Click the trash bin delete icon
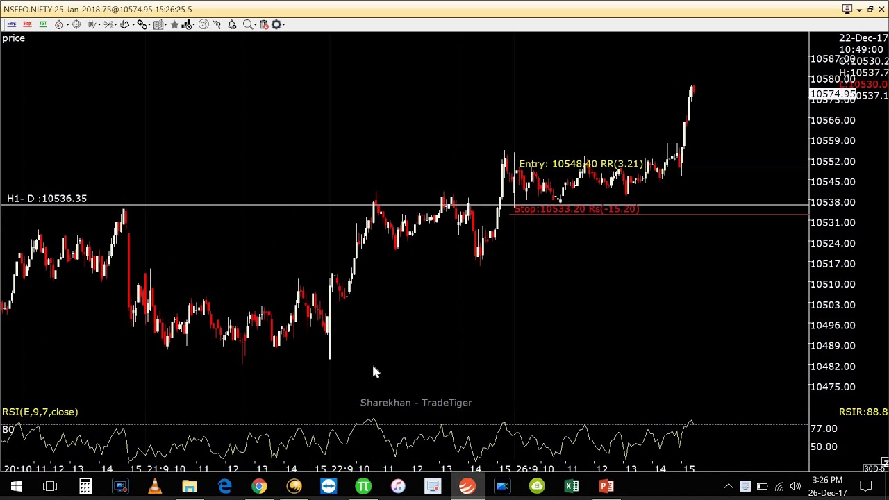This screenshot has width=889, height=500. pyautogui.click(x=264, y=24)
